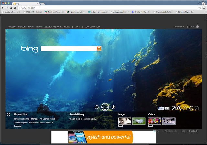
Task: Click the panorama pan arrows control
Action: click(x=105, y=107)
